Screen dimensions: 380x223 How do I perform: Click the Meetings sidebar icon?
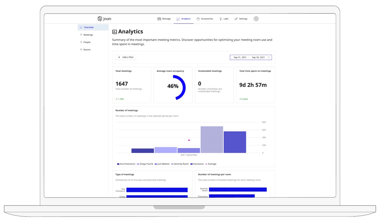click(81, 35)
